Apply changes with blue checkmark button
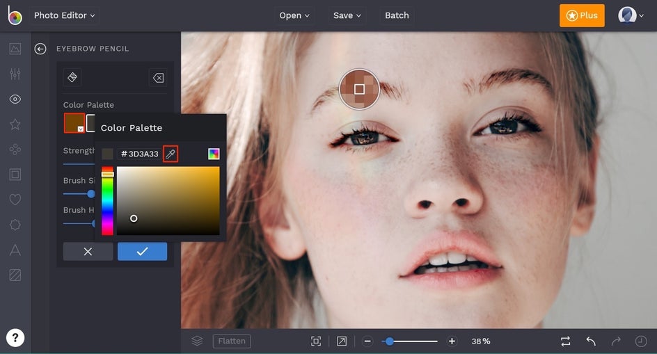The image size is (657, 354). (x=143, y=251)
